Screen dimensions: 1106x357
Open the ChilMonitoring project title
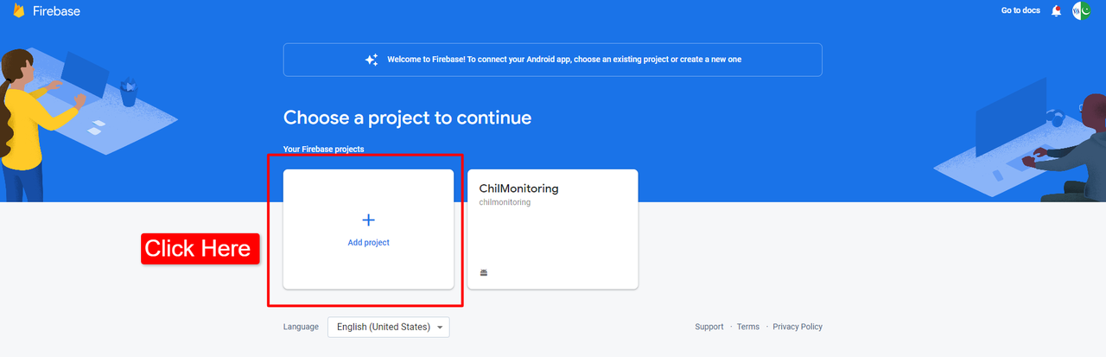point(519,188)
